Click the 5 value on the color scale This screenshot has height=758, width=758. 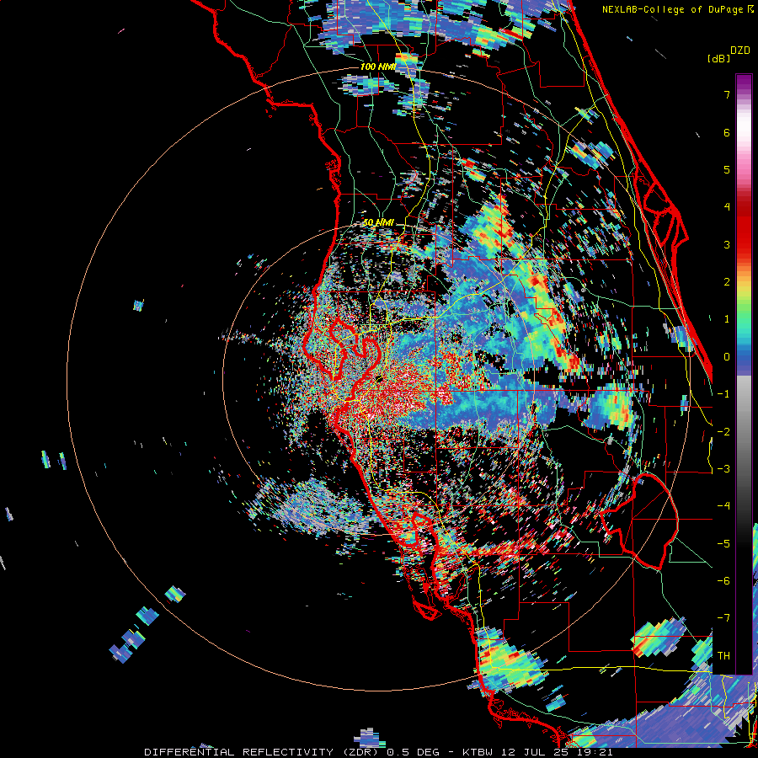click(x=727, y=169)
